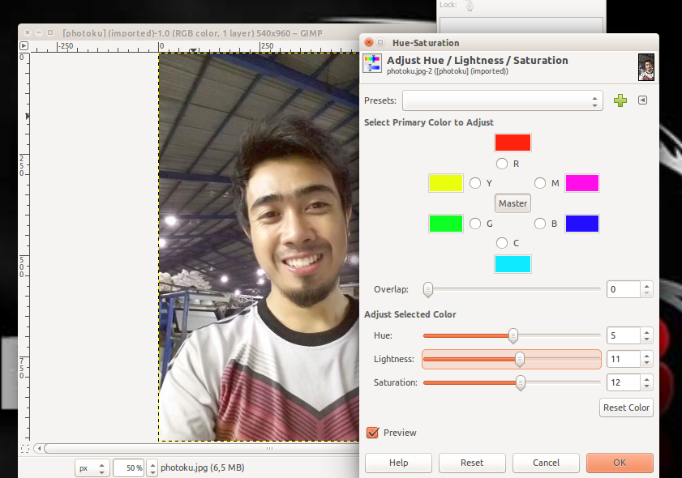The height and width of the screenshot is (478, 682).
Task: Click the left arrow of the horizontal scrollbar
Action: click(x=38, y=446)
